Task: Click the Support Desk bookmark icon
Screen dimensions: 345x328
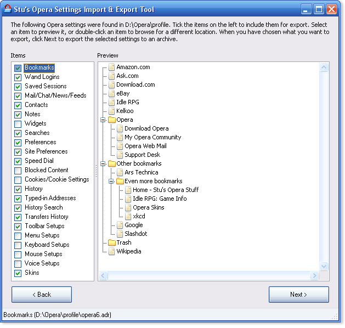Action: coord(120,155)
